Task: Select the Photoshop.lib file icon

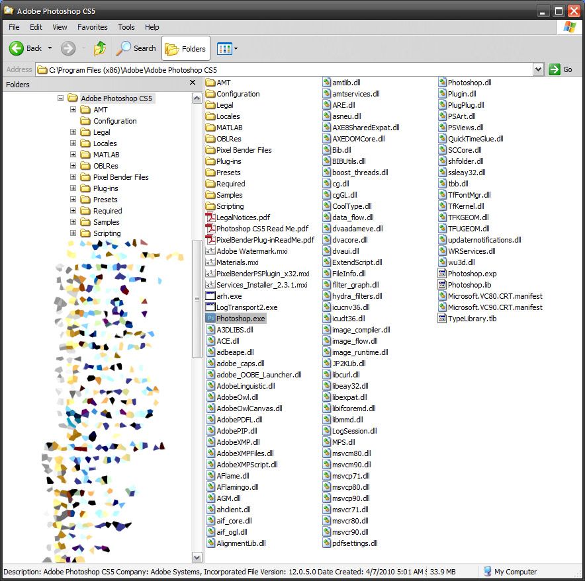Action: pyautogui.click(x=443, y=285)
